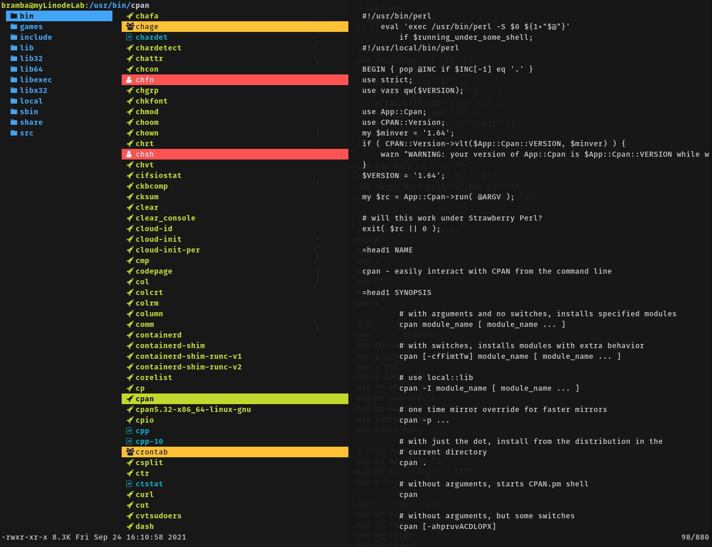Image resolution: width=712 pixels, height=547 pixels.
Task: Click the group icon beside chage
Action: click(130, 27)
